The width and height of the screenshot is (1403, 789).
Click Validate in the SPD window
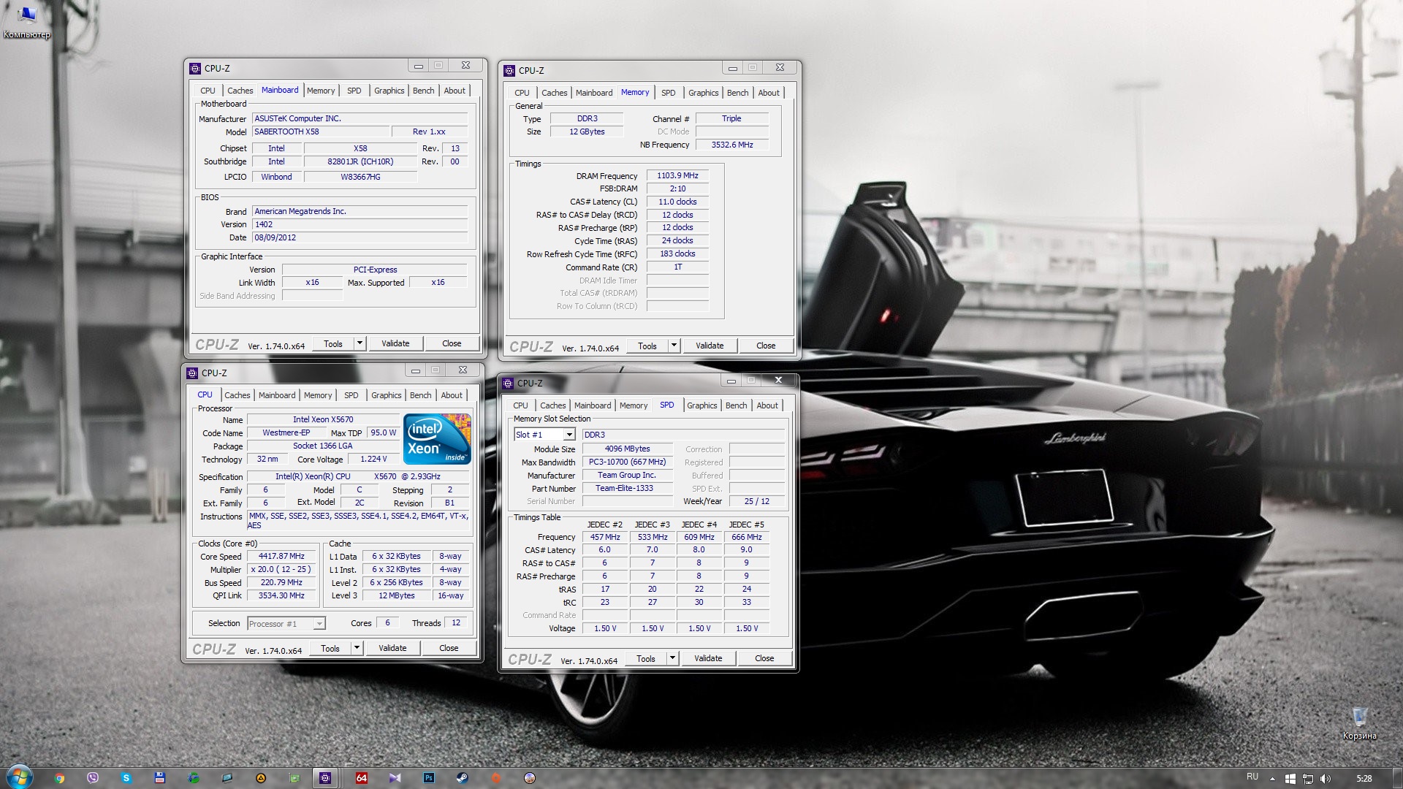[708, 658]
